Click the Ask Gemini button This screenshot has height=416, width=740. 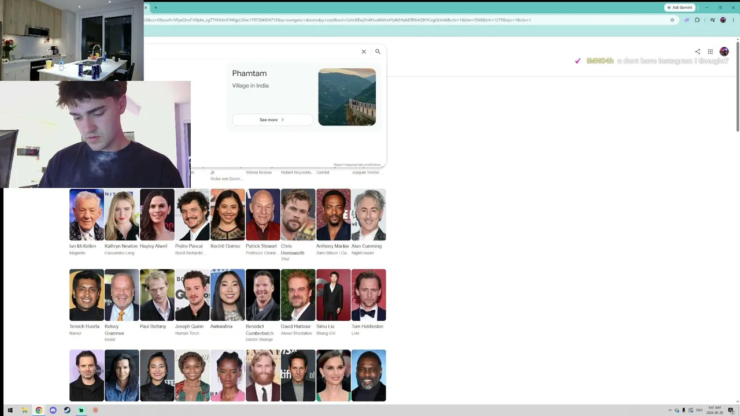click(679, 8)
